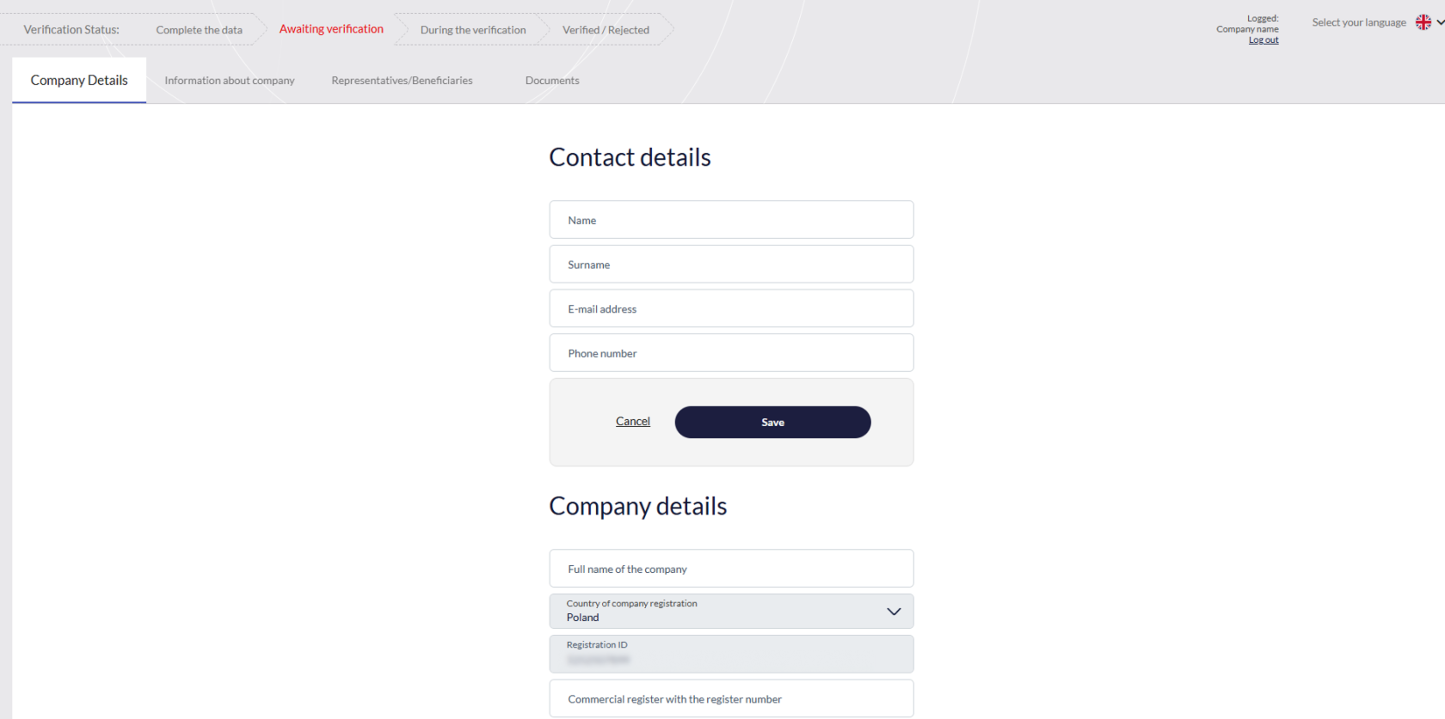This screenshot has height=719, width=1445.
Task: Click the Verified / Rejected status step
Action: tap(606, 28)
